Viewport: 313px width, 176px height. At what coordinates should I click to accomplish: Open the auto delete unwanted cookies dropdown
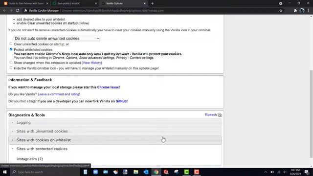tap(57, 38)
